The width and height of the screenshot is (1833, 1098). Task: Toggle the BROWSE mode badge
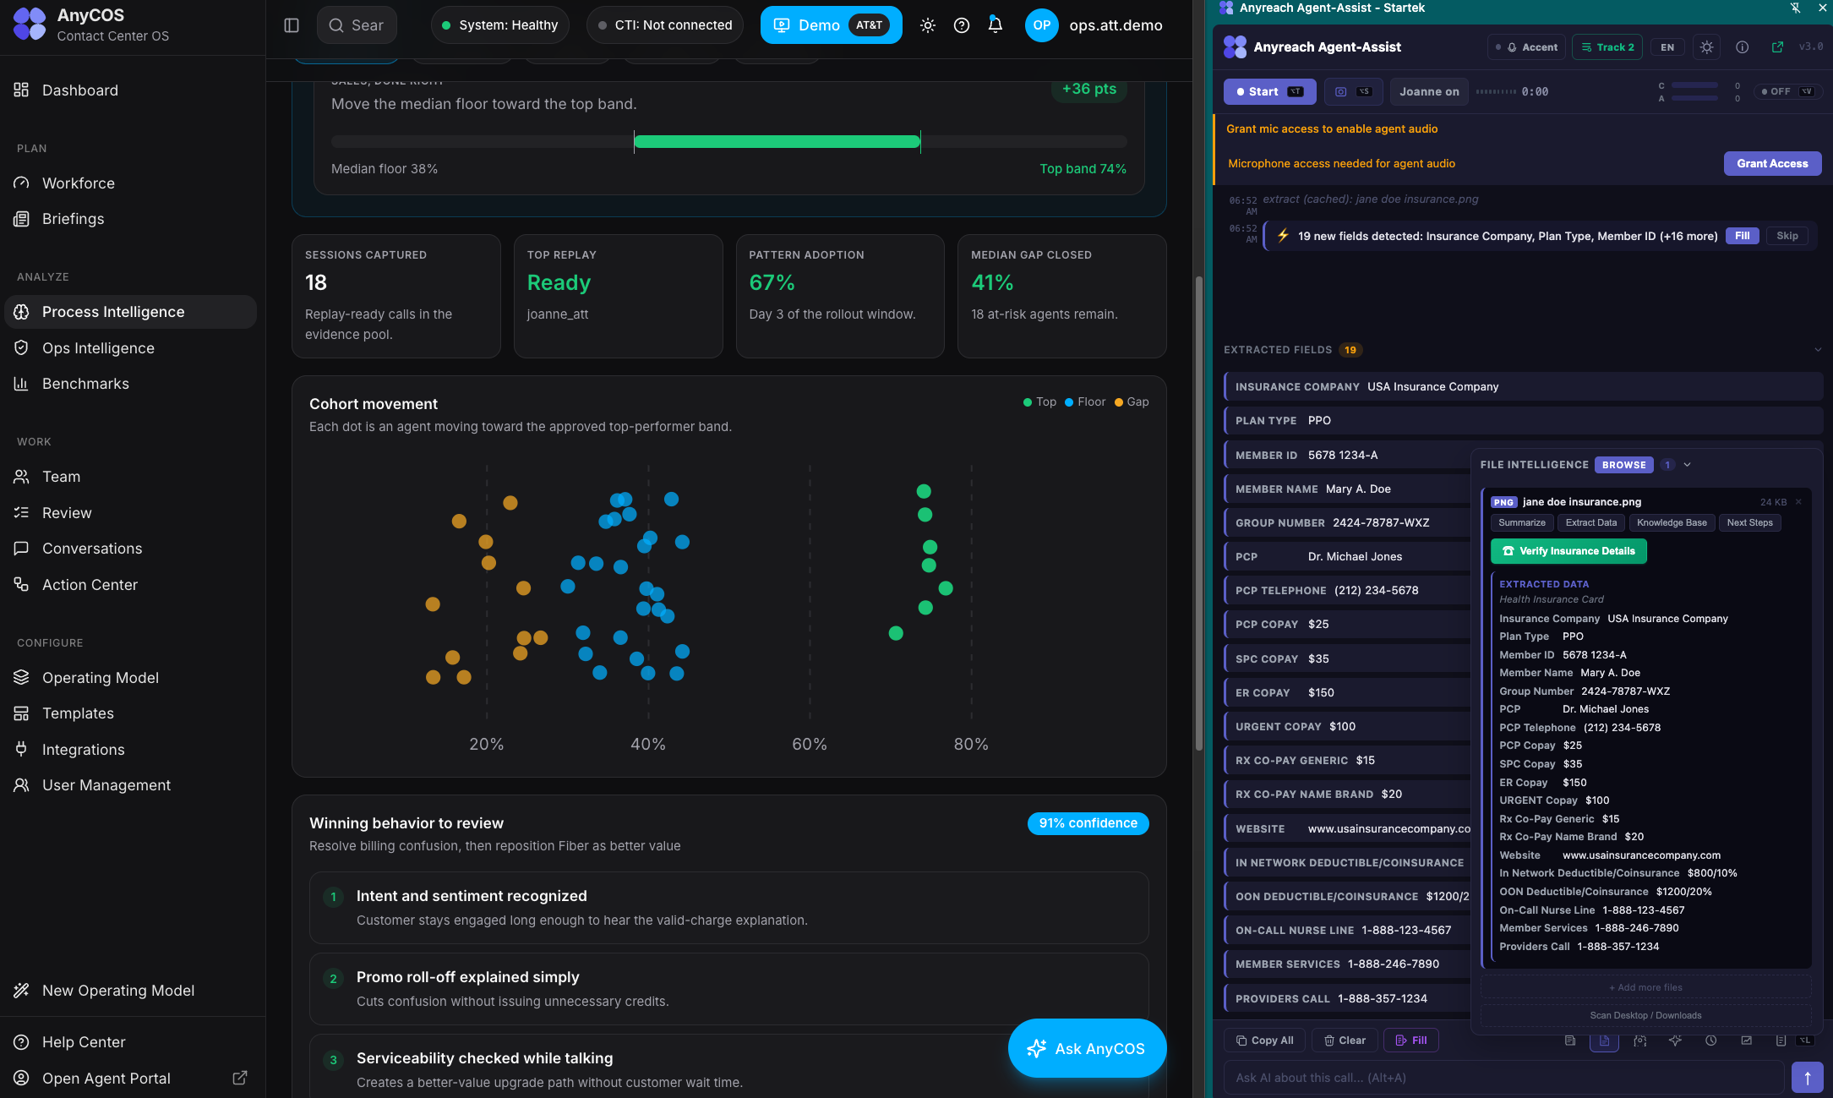click(1623, 465)
